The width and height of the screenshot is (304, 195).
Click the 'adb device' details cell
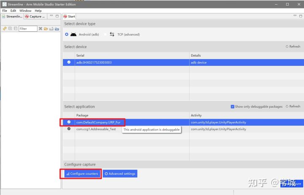[199, 62]
